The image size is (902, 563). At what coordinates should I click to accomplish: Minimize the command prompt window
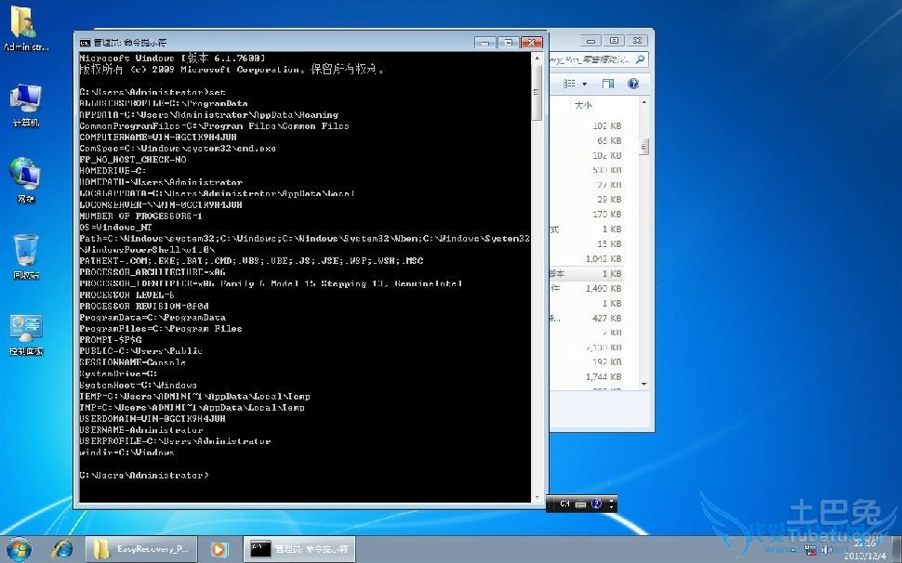(x=484, y=43)
